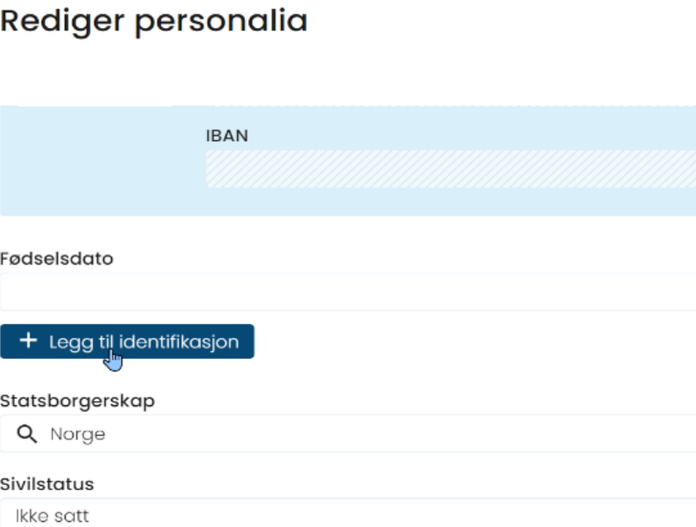The image size is (696, 527).
Task: Click the plus icon before Legg til identifikasjon
Action: click(28, 341)
